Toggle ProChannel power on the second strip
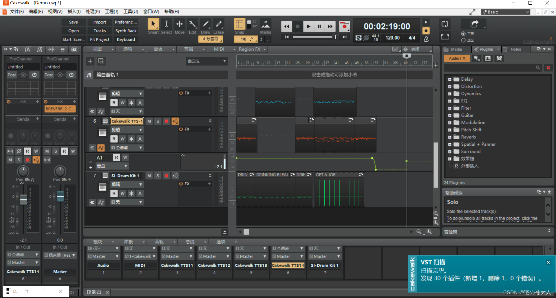The height and width of the screenshot is (298, 556). (x=71, y=75)
